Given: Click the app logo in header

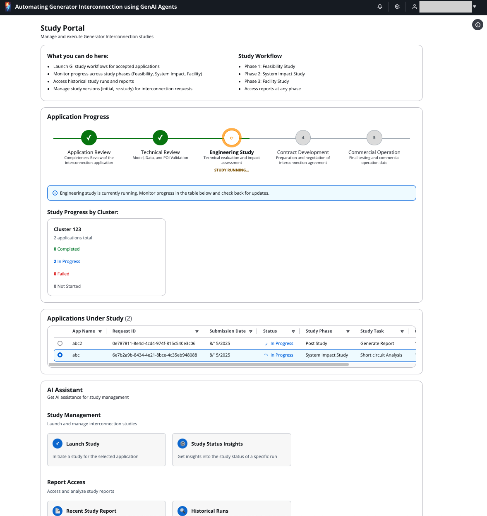Looking at the screenshot, I should [x=7, y=7].
